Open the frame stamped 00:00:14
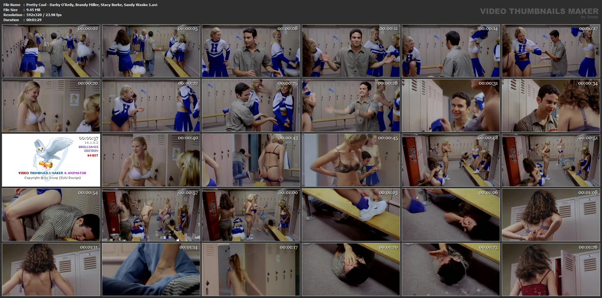 (451, 51)
